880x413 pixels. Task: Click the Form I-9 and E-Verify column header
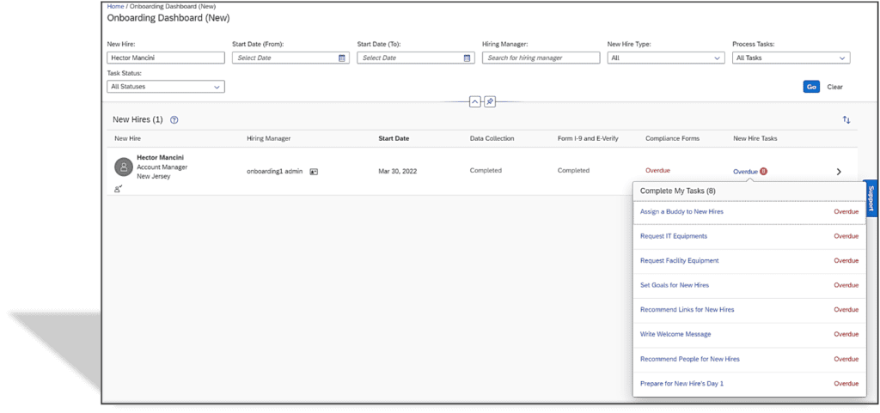click(x=588, y=138)
